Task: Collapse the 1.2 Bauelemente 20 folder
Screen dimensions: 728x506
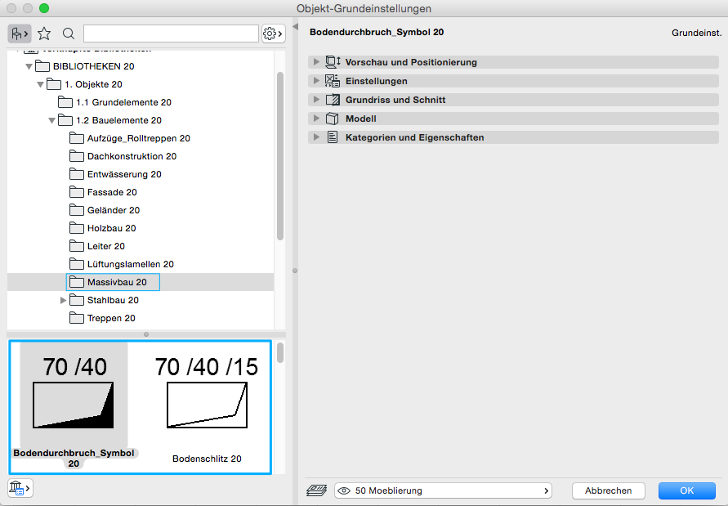Action: point(52,121)
